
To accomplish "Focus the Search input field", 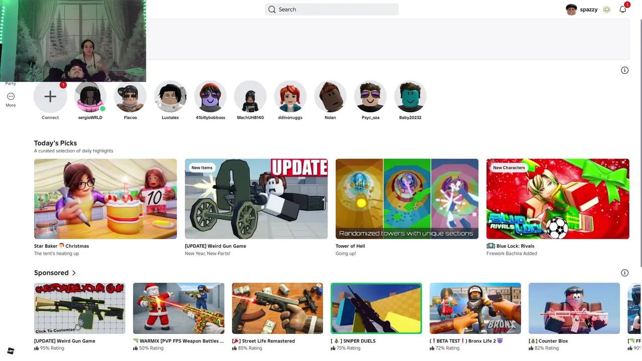I will point(332,10).
